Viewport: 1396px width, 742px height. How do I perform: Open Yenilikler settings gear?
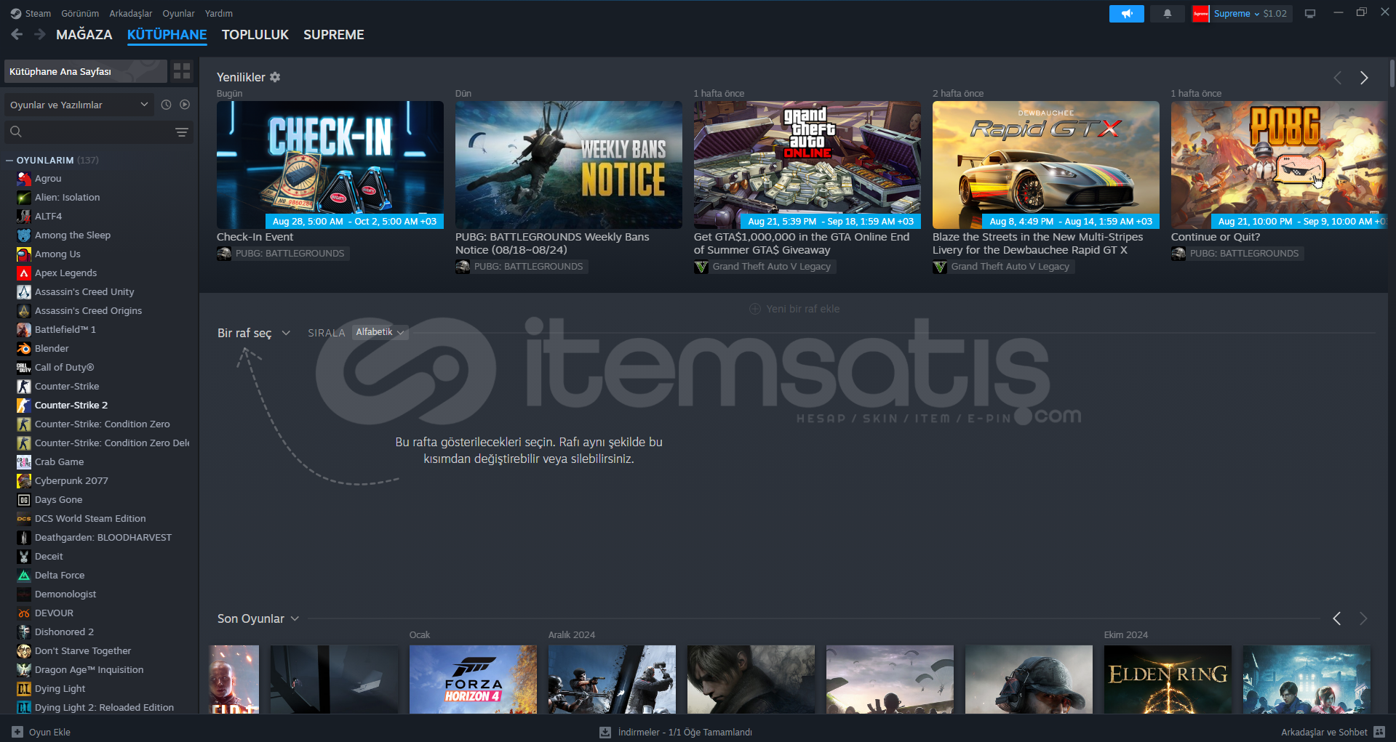[x=275, y=77]
